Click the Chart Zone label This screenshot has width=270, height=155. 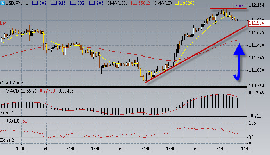pos(12,83)
